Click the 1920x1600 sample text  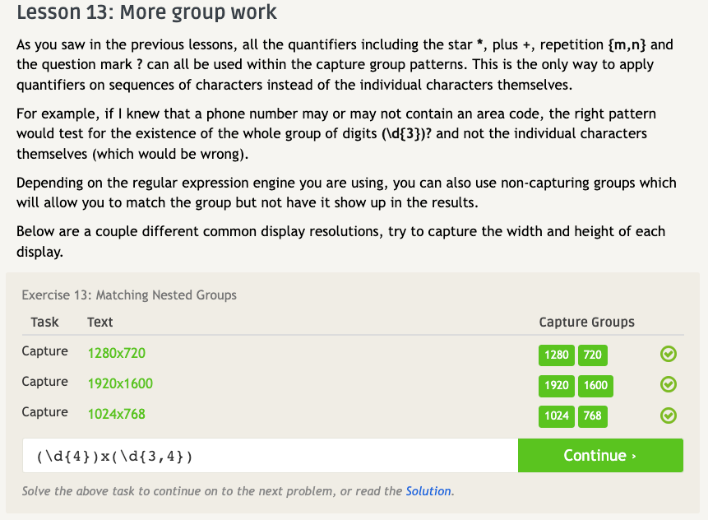(x=120, y=383)
